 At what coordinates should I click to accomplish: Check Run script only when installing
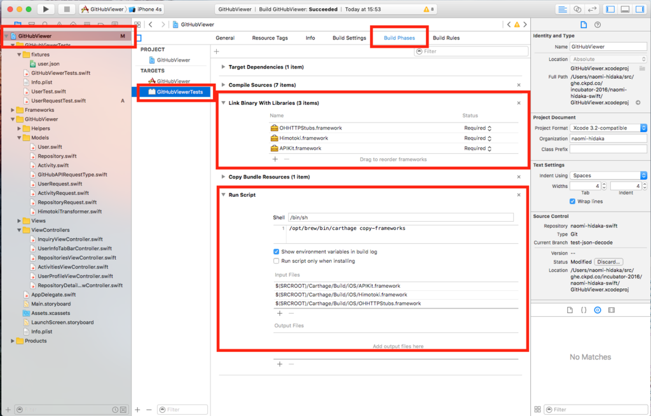(276, 261)
